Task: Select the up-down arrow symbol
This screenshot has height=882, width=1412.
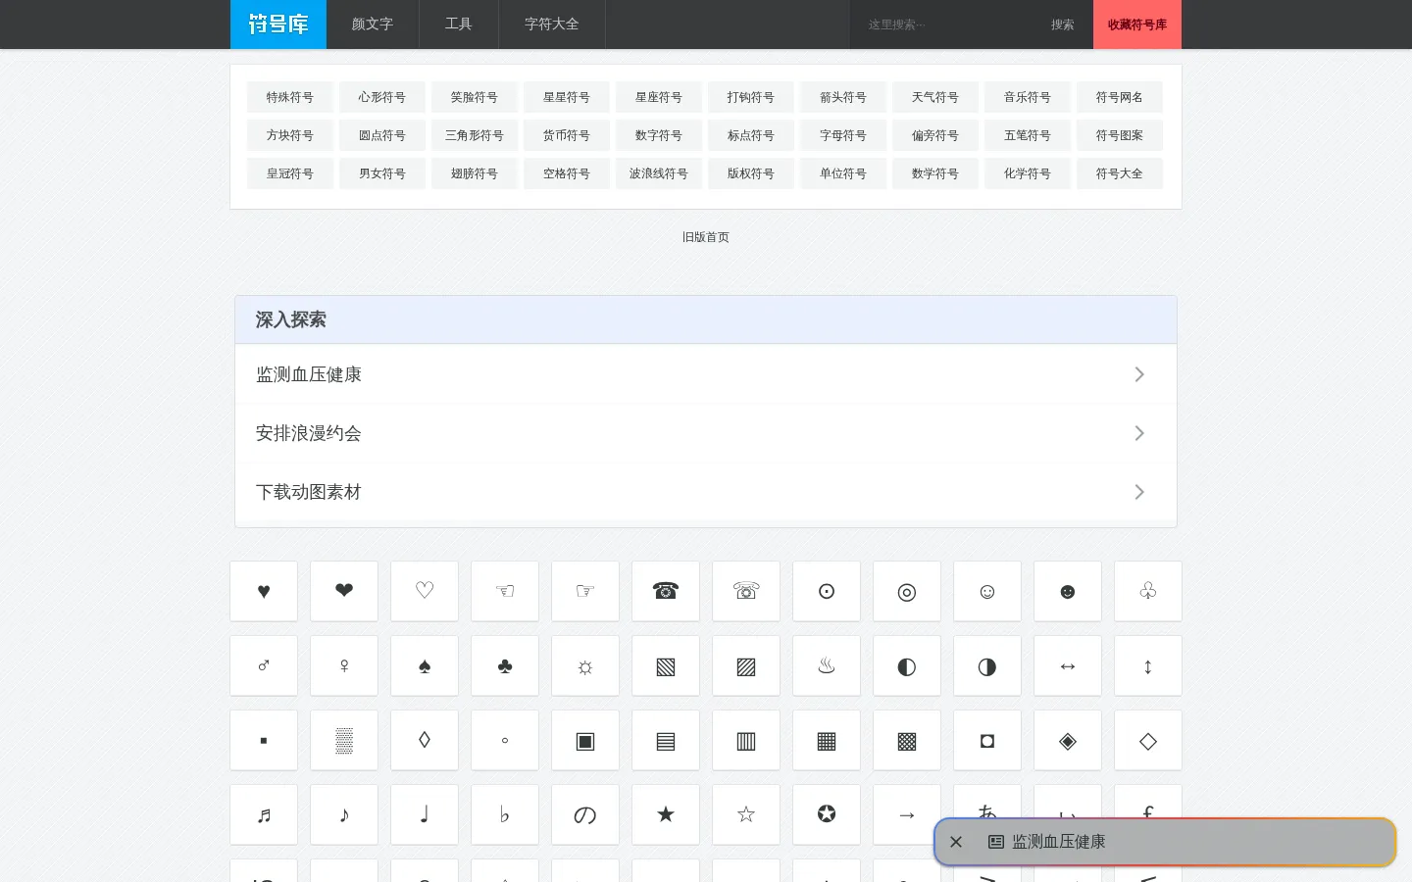Action: coord(1148,665)
